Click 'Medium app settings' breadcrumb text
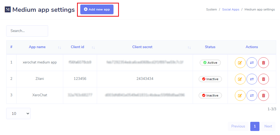 260,10
